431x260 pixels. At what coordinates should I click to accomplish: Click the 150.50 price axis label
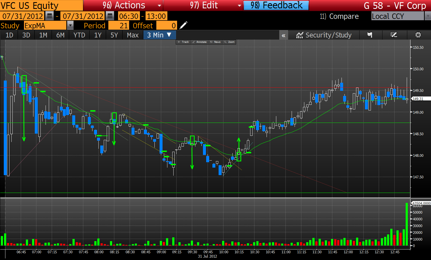coord(418,47)
